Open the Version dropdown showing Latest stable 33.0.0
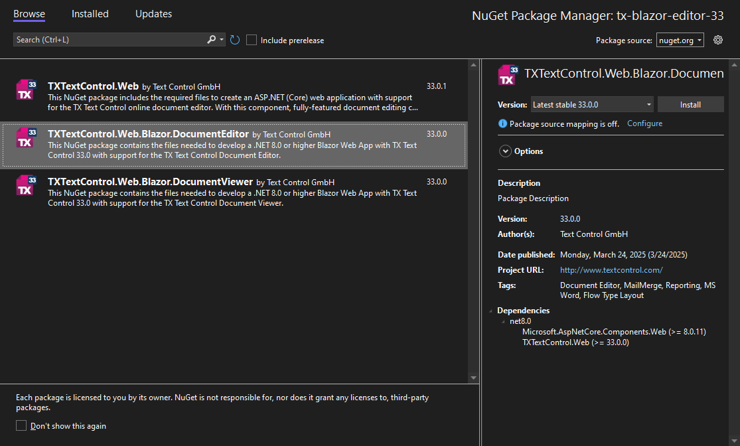The height and width of the screenshot is (446, 740). (591, 105)
